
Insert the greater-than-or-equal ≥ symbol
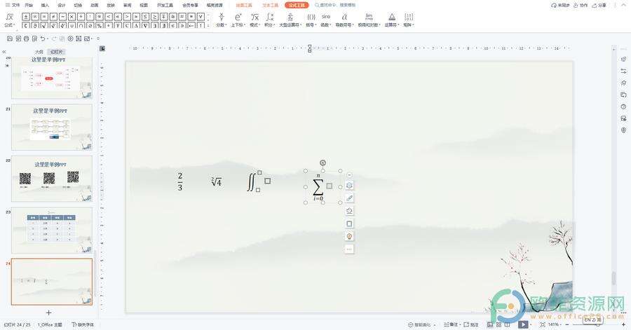[x=154, y=17]
